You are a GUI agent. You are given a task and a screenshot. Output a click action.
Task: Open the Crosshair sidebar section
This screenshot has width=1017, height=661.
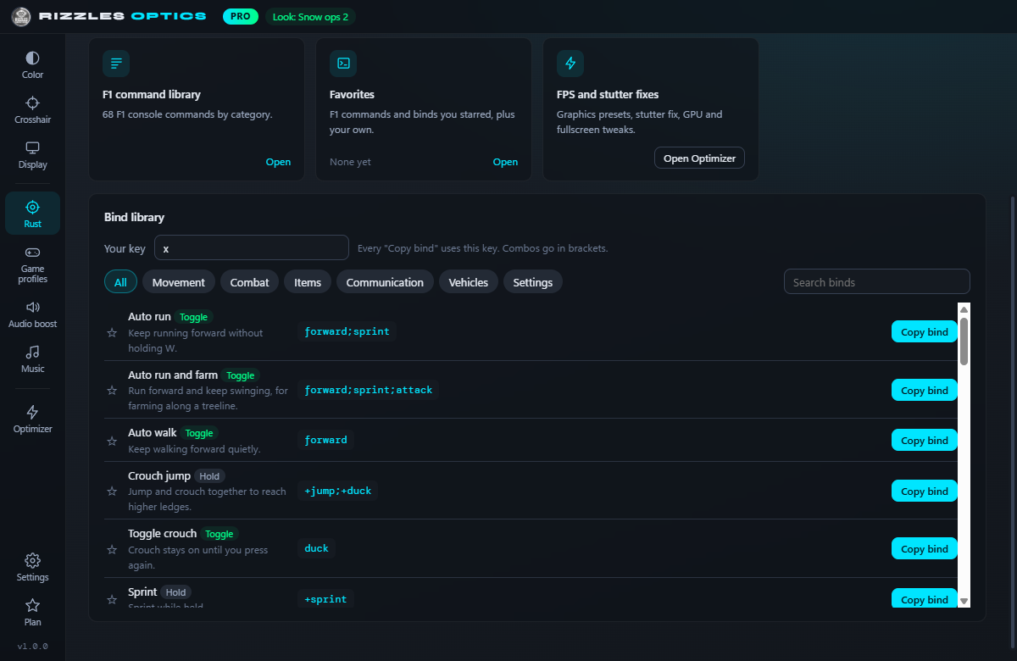pos(32,110)
